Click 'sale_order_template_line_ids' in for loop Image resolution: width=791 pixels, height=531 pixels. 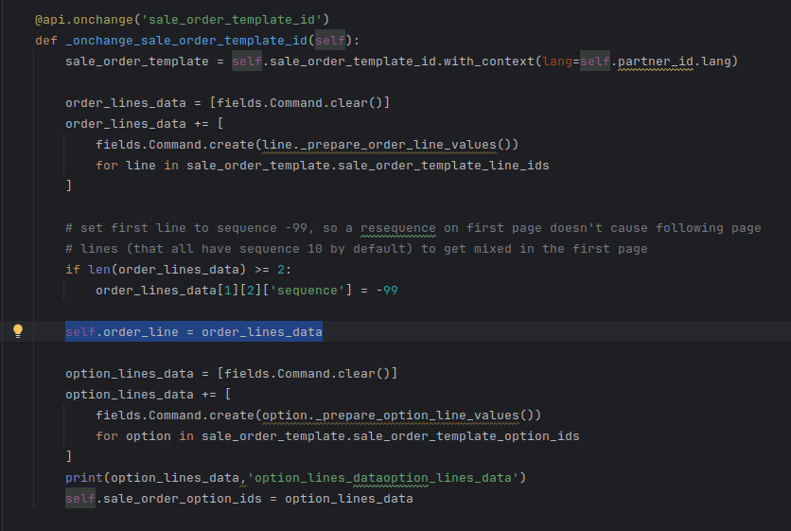tap(444, 166)
